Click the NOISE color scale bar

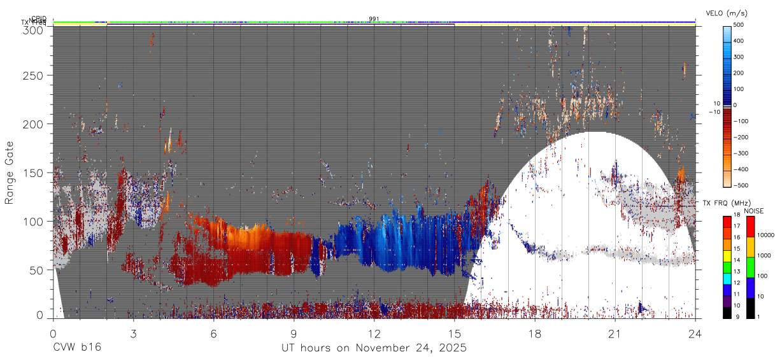[x=751, y=267]
